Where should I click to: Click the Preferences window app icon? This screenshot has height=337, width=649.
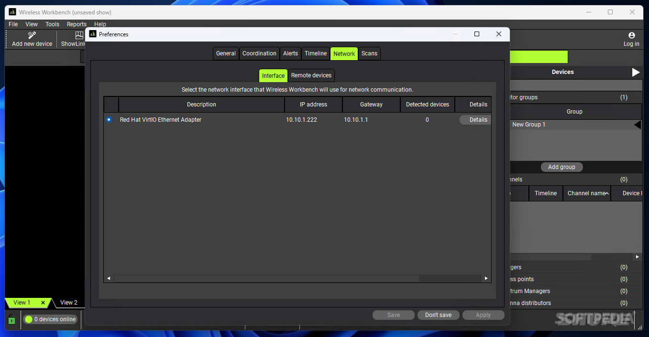pyautogui.click(x=93, y=34)
